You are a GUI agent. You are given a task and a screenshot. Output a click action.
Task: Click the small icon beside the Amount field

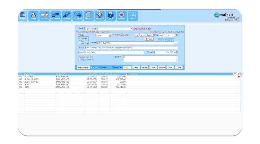[177, 52]
